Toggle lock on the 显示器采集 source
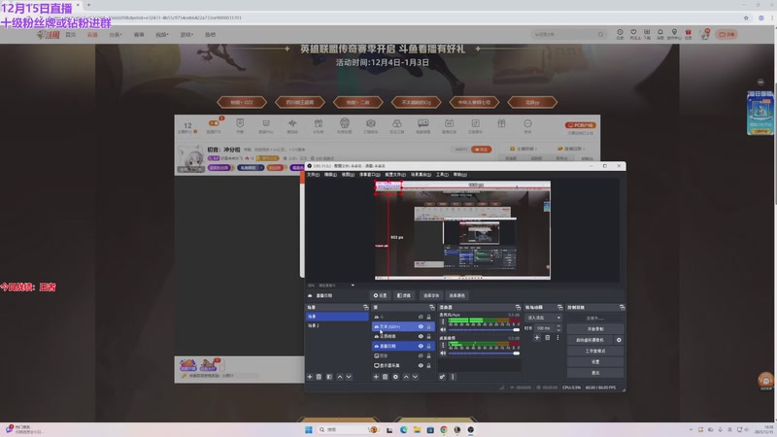This screenshot has height=437, width=777. [x=429, y=366]
